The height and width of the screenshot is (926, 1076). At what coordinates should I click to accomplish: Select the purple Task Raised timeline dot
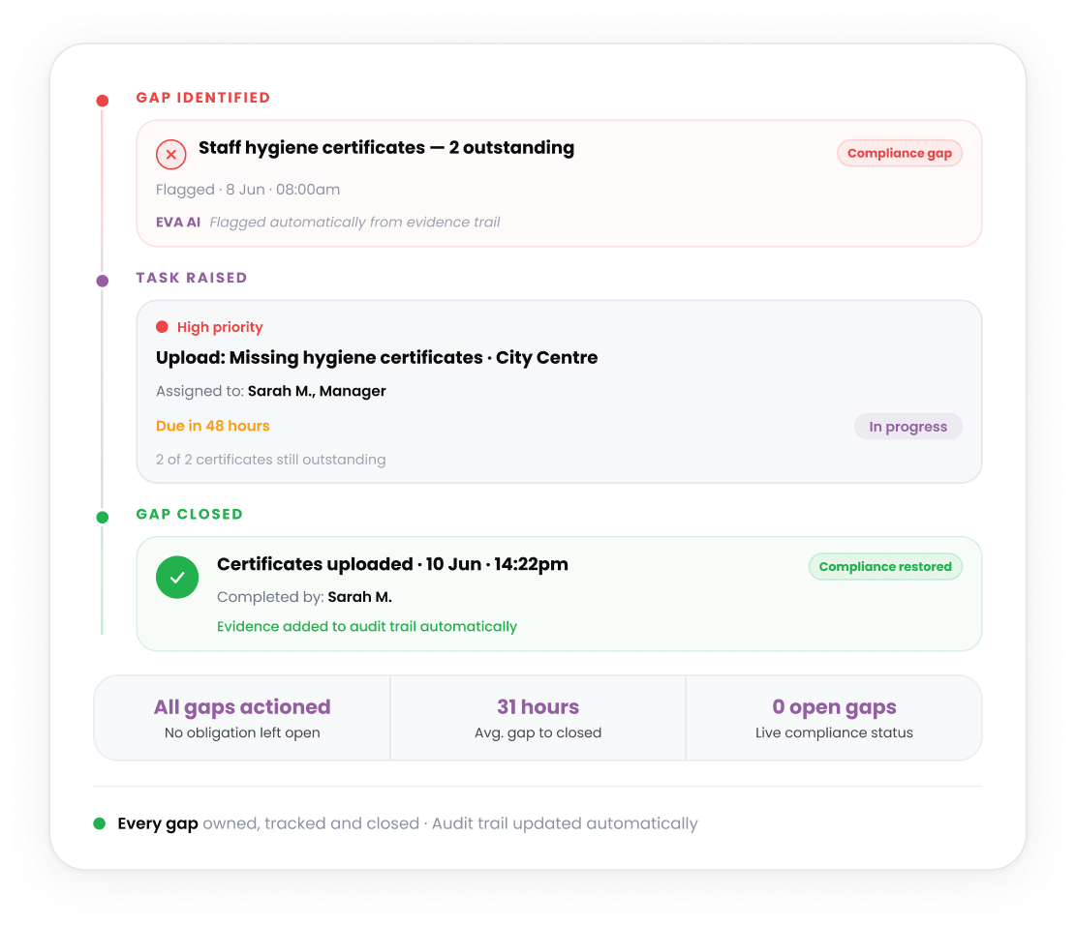(x=103, y=281)
